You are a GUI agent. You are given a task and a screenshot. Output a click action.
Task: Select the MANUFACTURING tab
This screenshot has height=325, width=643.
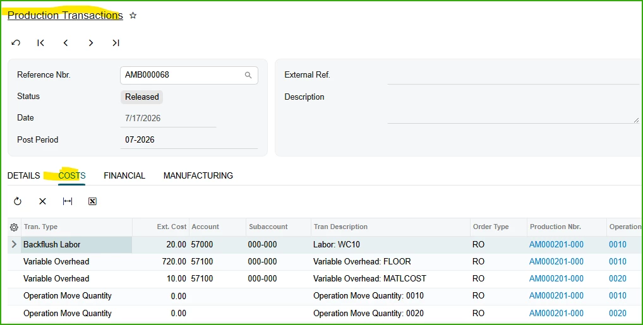click(x=198, y=175)
